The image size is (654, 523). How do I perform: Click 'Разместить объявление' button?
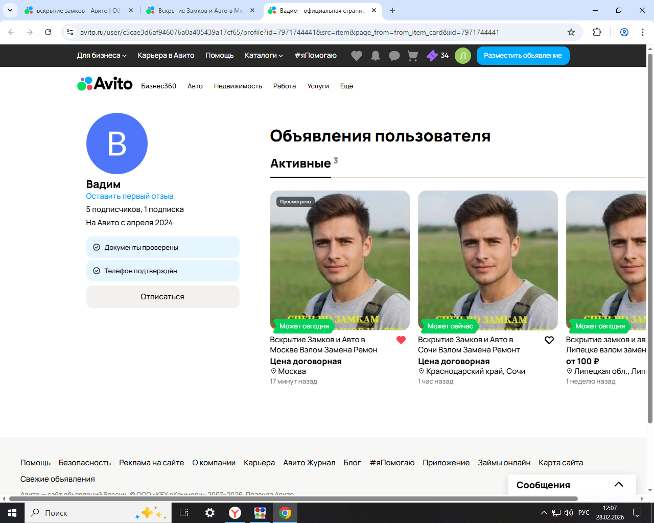[x=523, y=56]
